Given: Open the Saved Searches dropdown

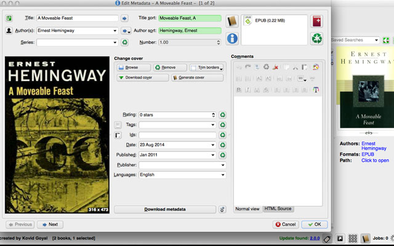Looking at the screenshot, I should tap(376, 40).
